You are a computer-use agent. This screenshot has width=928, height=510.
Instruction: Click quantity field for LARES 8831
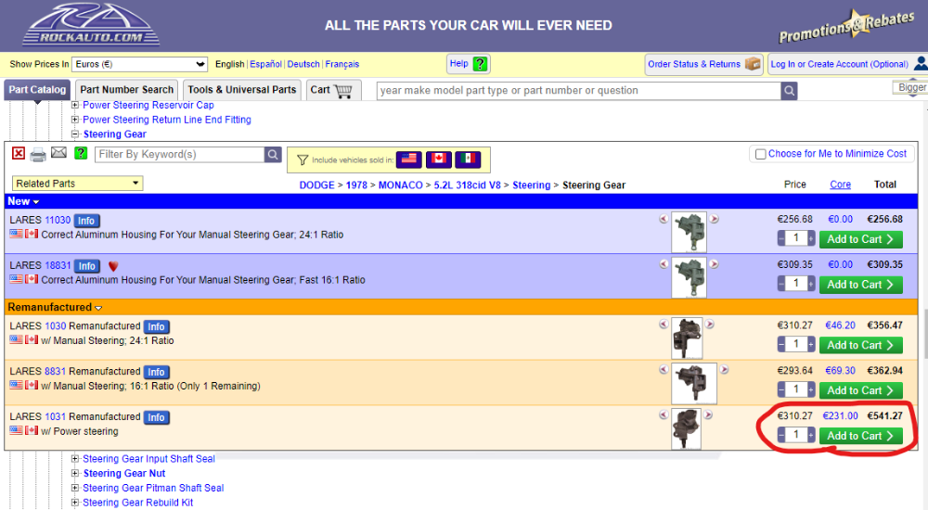click(796, 389)
